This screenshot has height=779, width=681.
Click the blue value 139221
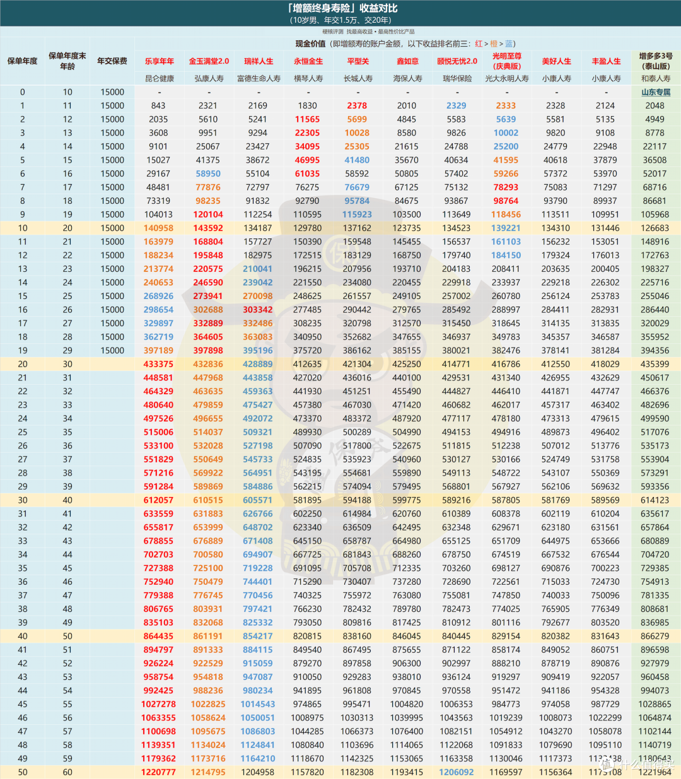[506, 228]
